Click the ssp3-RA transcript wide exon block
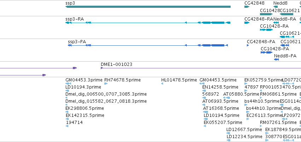 coord(218,23)
